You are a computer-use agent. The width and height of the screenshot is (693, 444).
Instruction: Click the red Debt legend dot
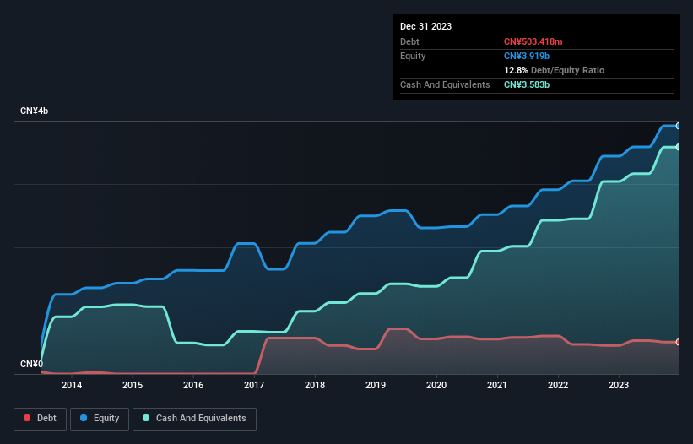click(x=27, y=418)
